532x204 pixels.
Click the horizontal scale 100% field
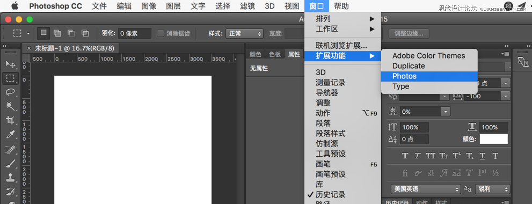[494, 127]
